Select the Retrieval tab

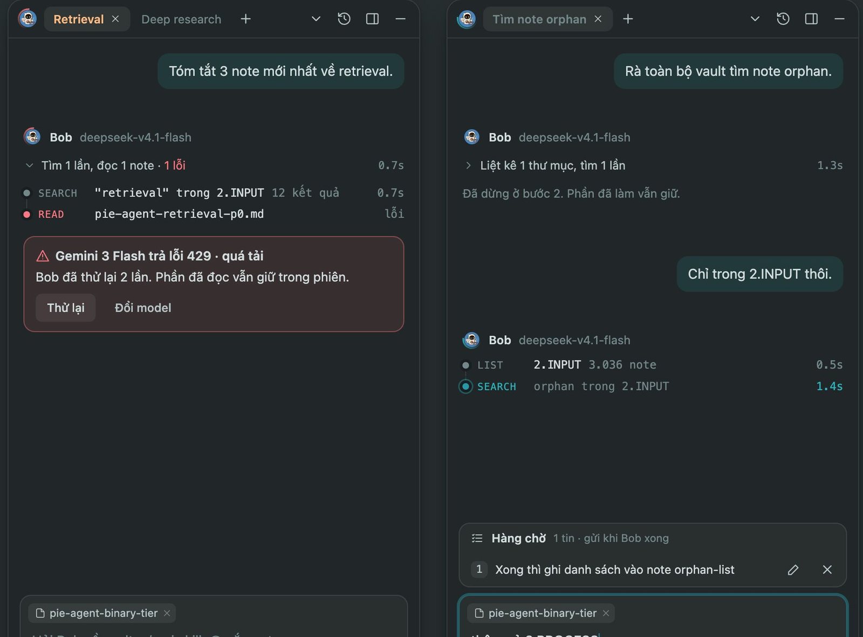pyautogui.click(x=79, y=19)
